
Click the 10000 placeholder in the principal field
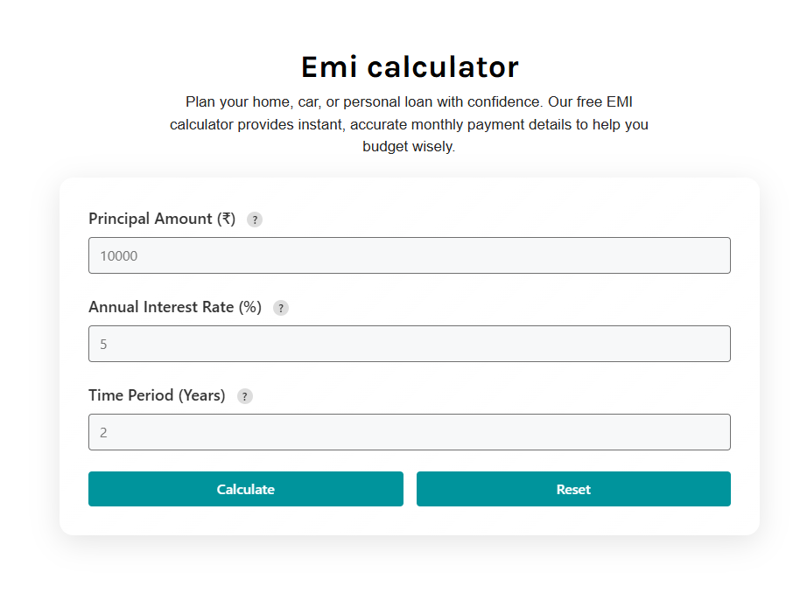119,256
